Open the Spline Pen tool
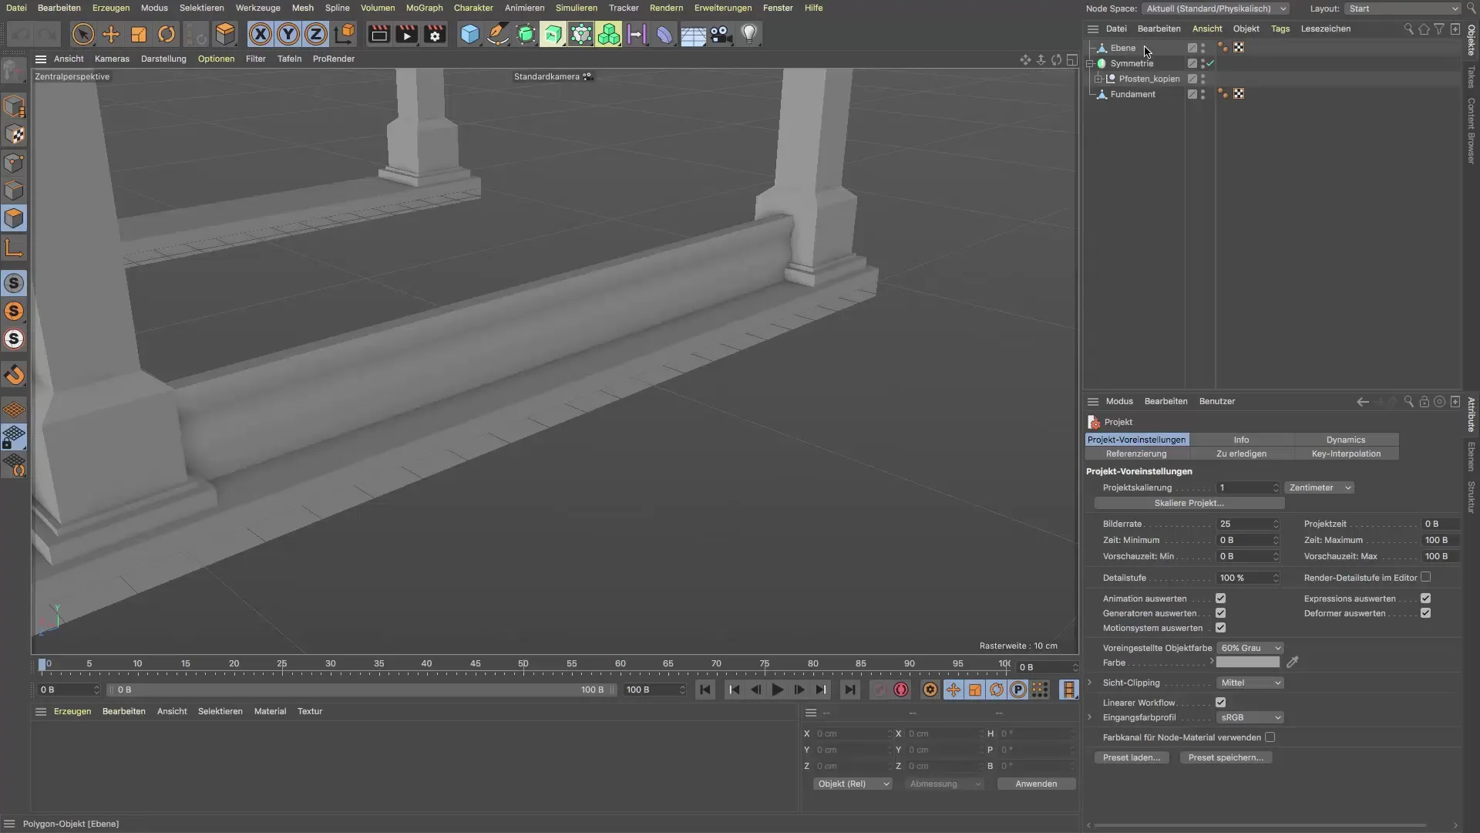1480x833 pixels. point(498,34)
